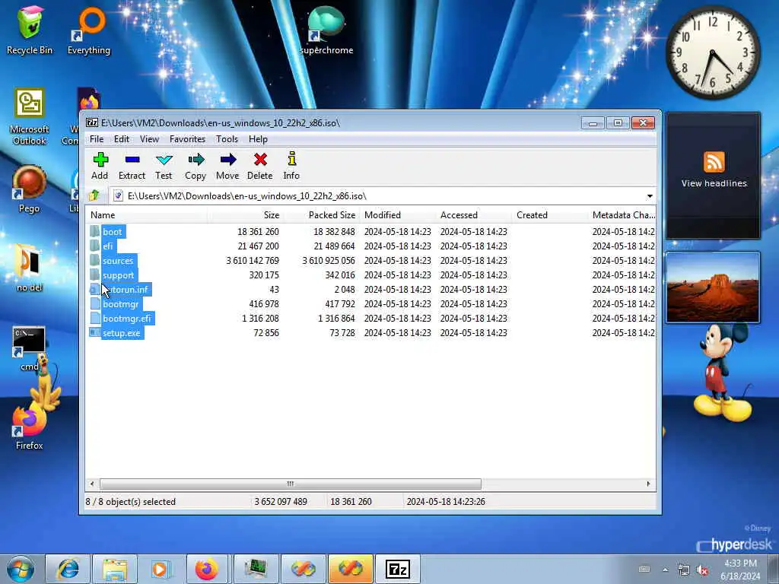
Task: Open the Favorites menu
Action: (187, 139)
